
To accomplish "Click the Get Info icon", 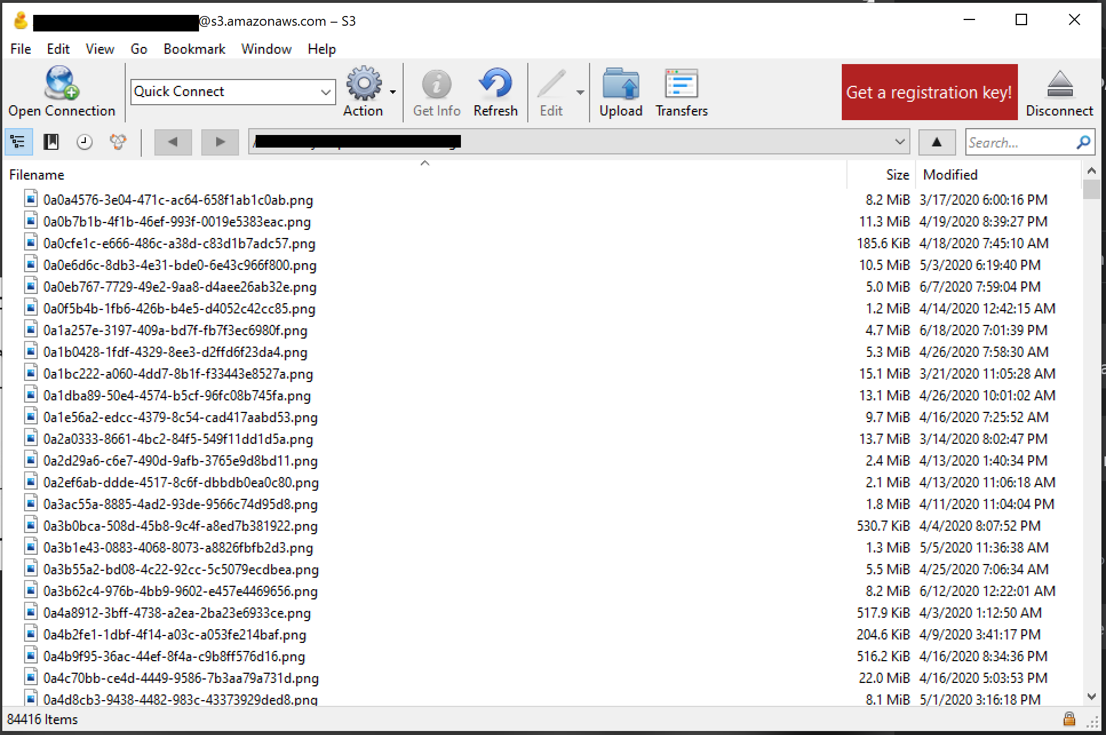I will tap(436, 86).
